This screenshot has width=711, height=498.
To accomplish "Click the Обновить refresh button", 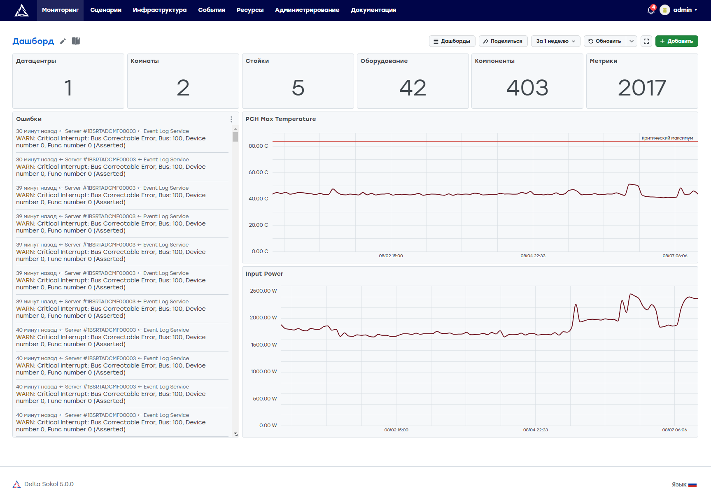I will point(605,41).
